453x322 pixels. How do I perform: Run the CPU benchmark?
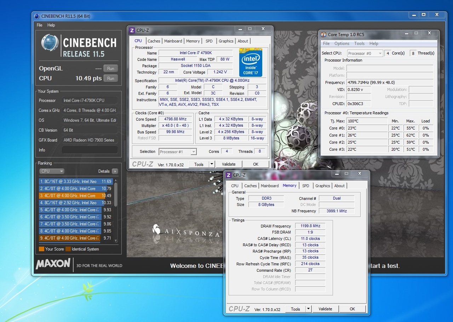111,79
